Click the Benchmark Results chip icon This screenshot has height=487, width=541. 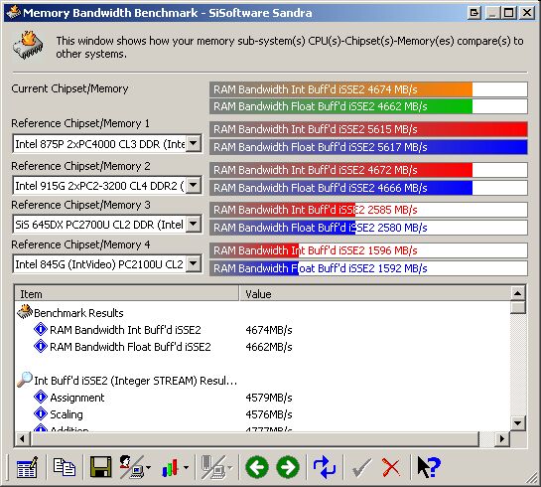point(25,312)
